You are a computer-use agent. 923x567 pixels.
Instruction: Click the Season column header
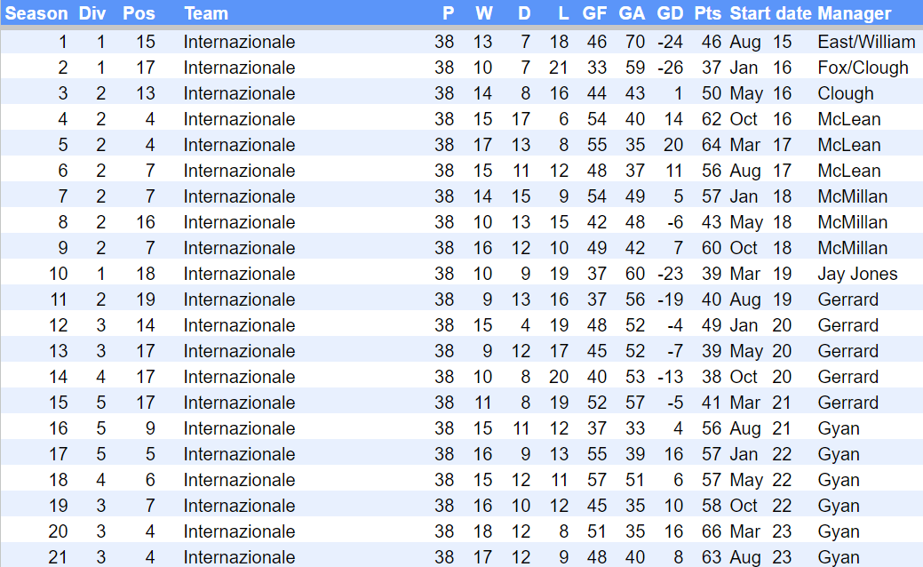click(36, 13)
